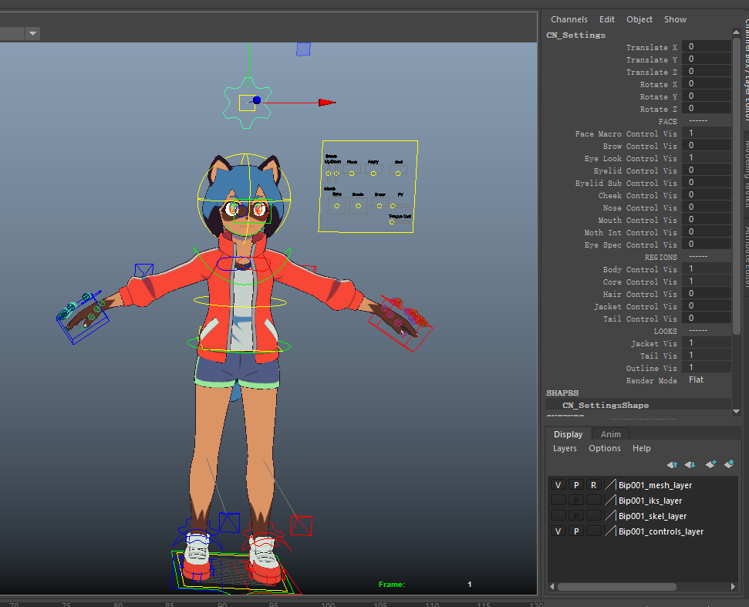Click the move layer up icon

[x=672, y=465]
